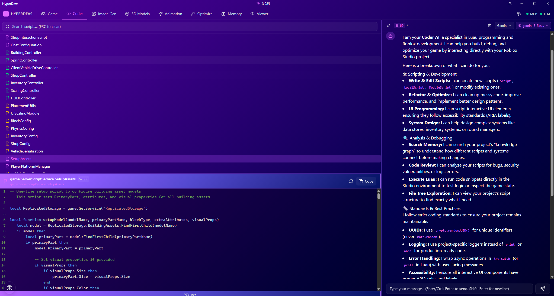
Task: Click the Coder AI bot avatar
Action: click(x=390, y=36)
